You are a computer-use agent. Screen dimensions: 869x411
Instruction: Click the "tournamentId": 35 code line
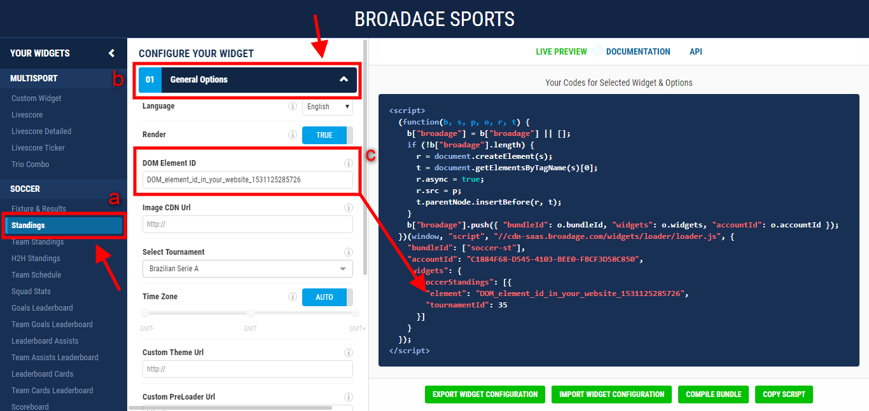(x=467, y=305)
